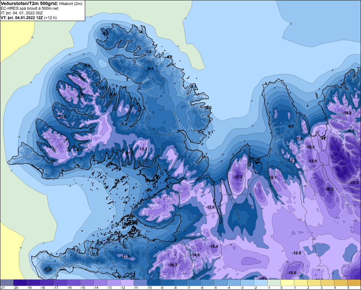Click the dark purple swatch right of -20
The height and width of the screenshot is (290, 361).
click(20, 283)
